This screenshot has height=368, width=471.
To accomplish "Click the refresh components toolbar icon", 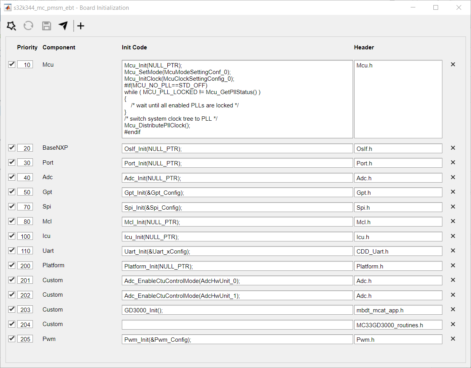I will tap(28, 25).
